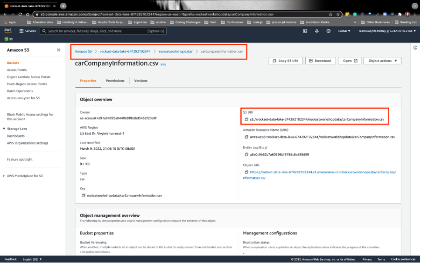Click the Open button
Viewport: 421px width, 263px height.
(x=350, y=61)
